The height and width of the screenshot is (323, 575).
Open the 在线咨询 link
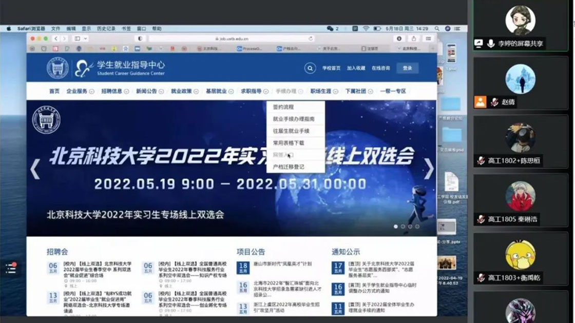[x=380, y=68]
